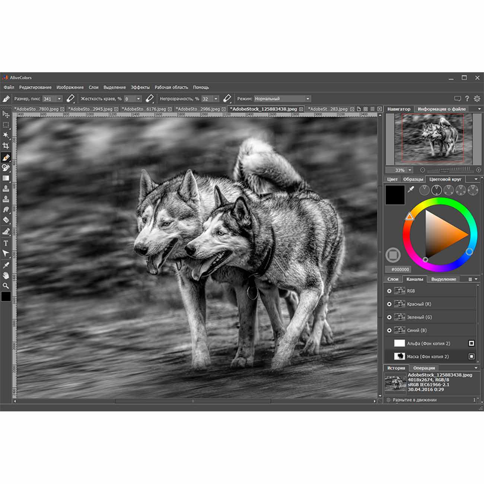
Task: Open the preferences gear icon
Action: pos(477,99)
